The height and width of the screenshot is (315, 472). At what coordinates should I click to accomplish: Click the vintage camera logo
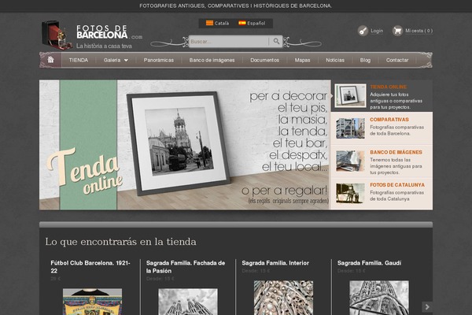point(57,35)
